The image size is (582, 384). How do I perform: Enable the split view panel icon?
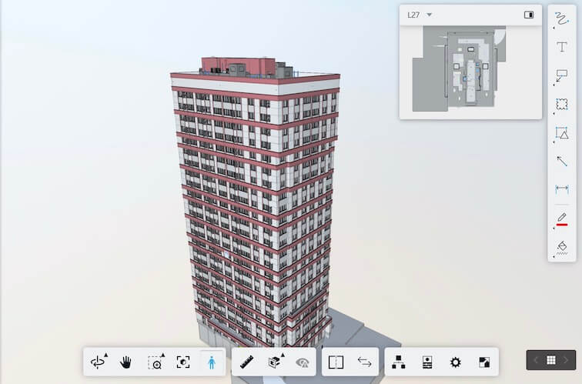point(336,362)
